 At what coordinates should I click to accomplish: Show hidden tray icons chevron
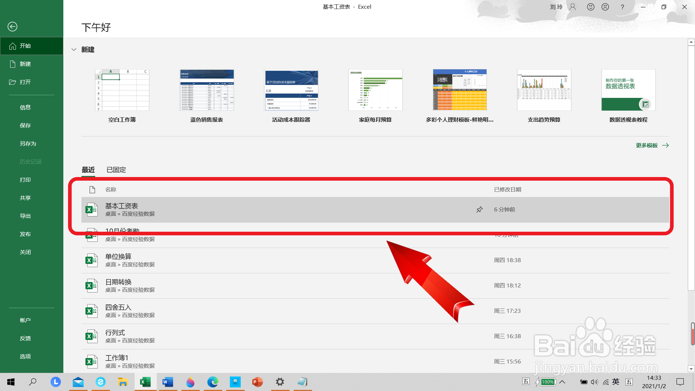[562, 382]
